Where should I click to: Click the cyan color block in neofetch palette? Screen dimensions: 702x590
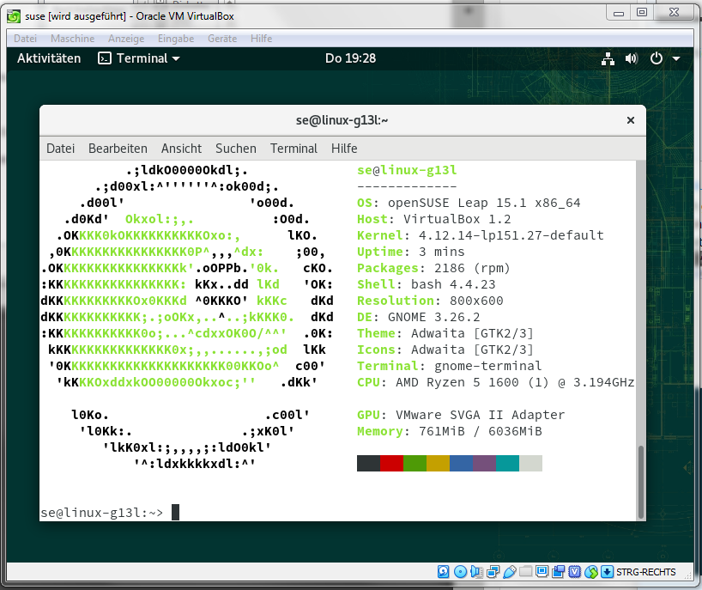[x=508, y=463]
